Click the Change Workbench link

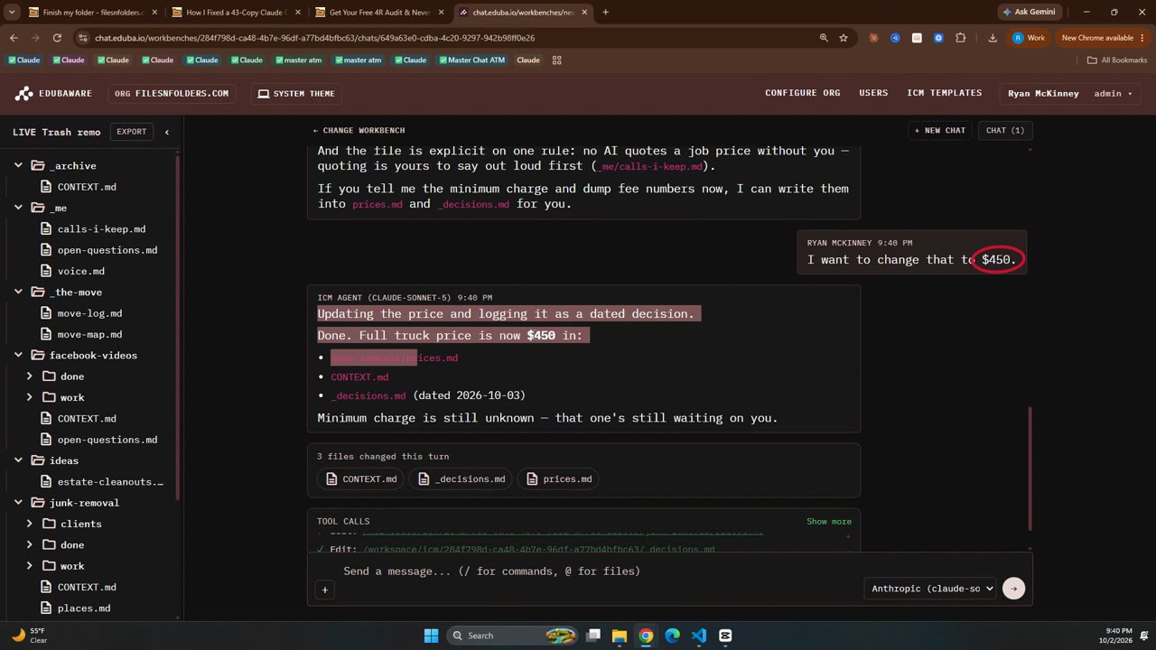(359, 131)
